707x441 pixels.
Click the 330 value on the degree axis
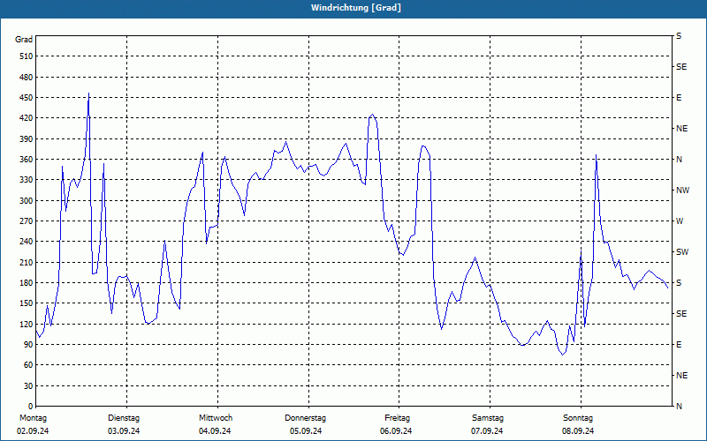(27, 180)
